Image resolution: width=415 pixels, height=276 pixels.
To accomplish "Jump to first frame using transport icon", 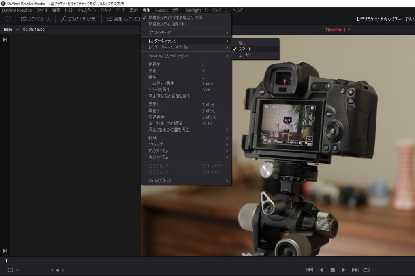I will 310,269.
